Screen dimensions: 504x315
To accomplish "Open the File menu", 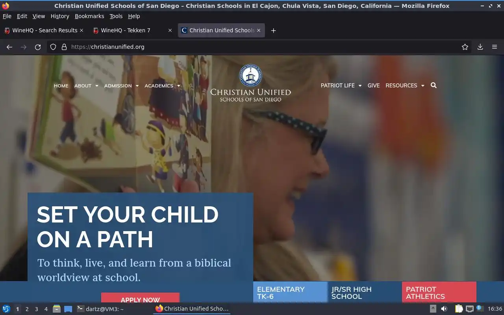I will tap(7, 16).
